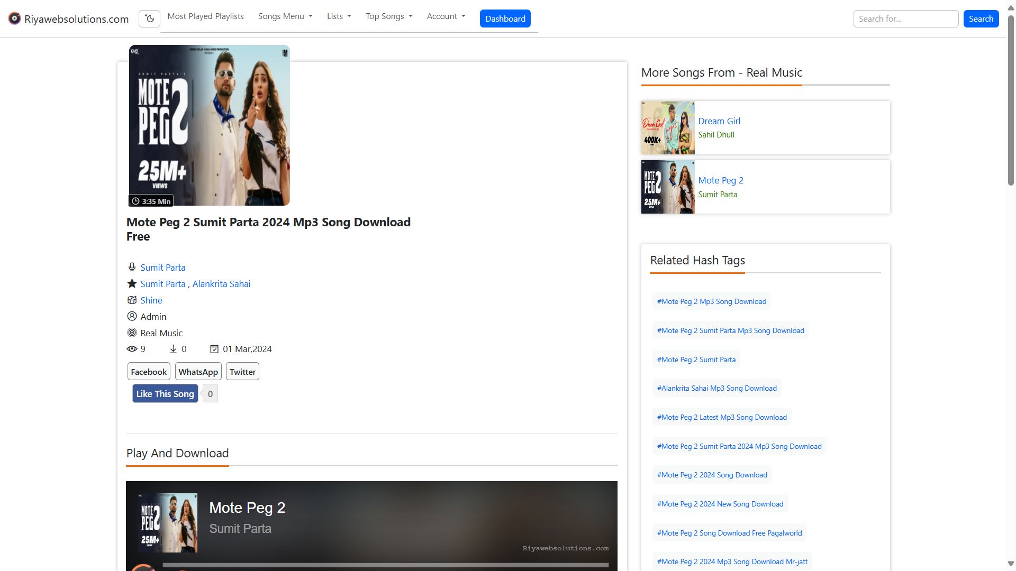Toggle dark mode moon icon
Viewport: 1016px width, 571px height.
(149, 19)
